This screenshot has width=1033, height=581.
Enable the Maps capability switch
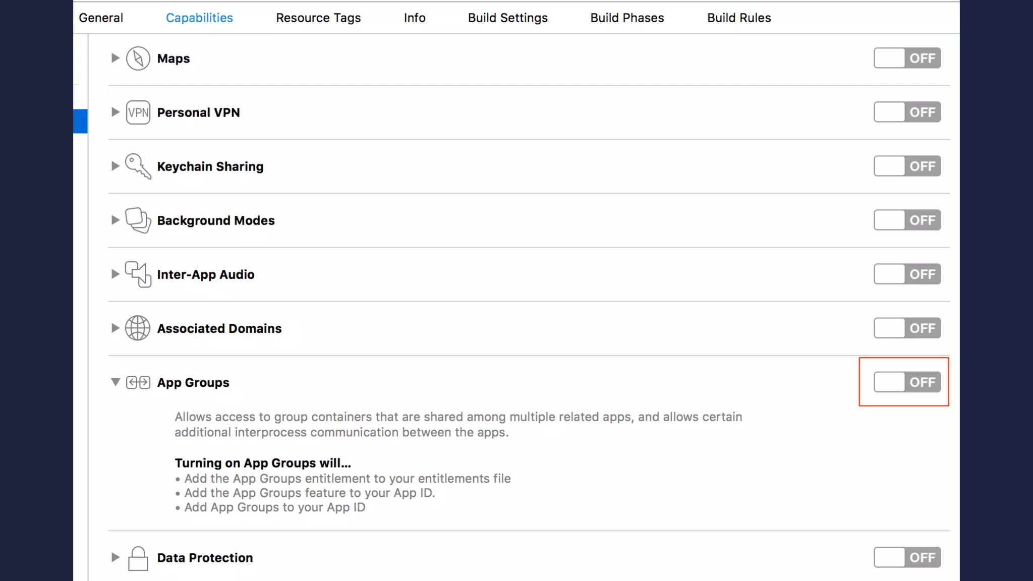coord(907,59)
